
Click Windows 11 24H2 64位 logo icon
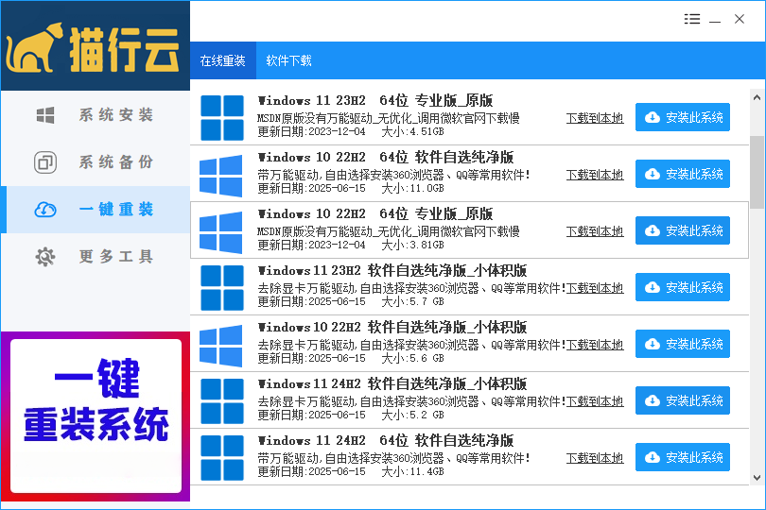click(x=222, y=457)
